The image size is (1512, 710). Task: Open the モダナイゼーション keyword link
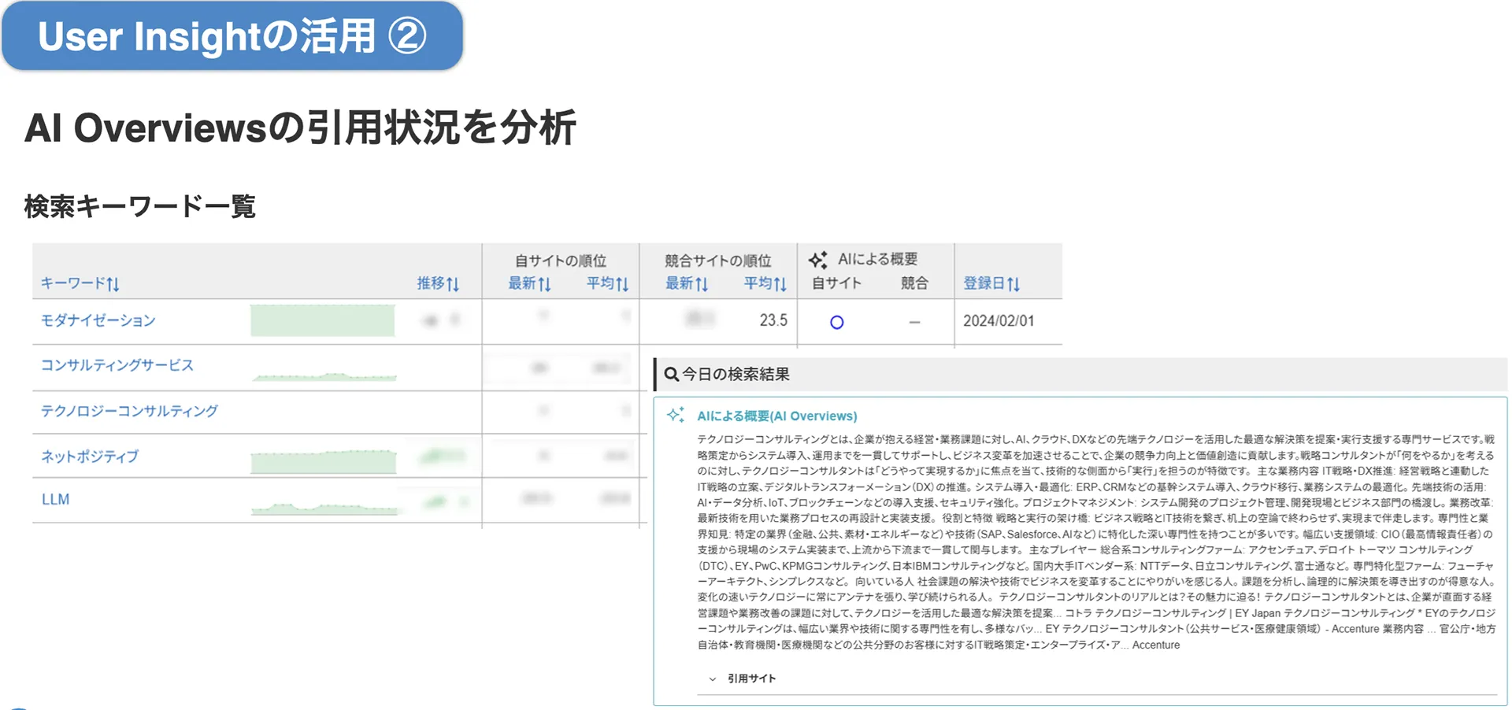point(98,320)
